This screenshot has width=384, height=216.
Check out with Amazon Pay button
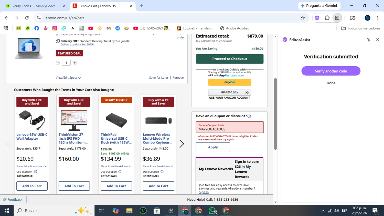point(230,92)
